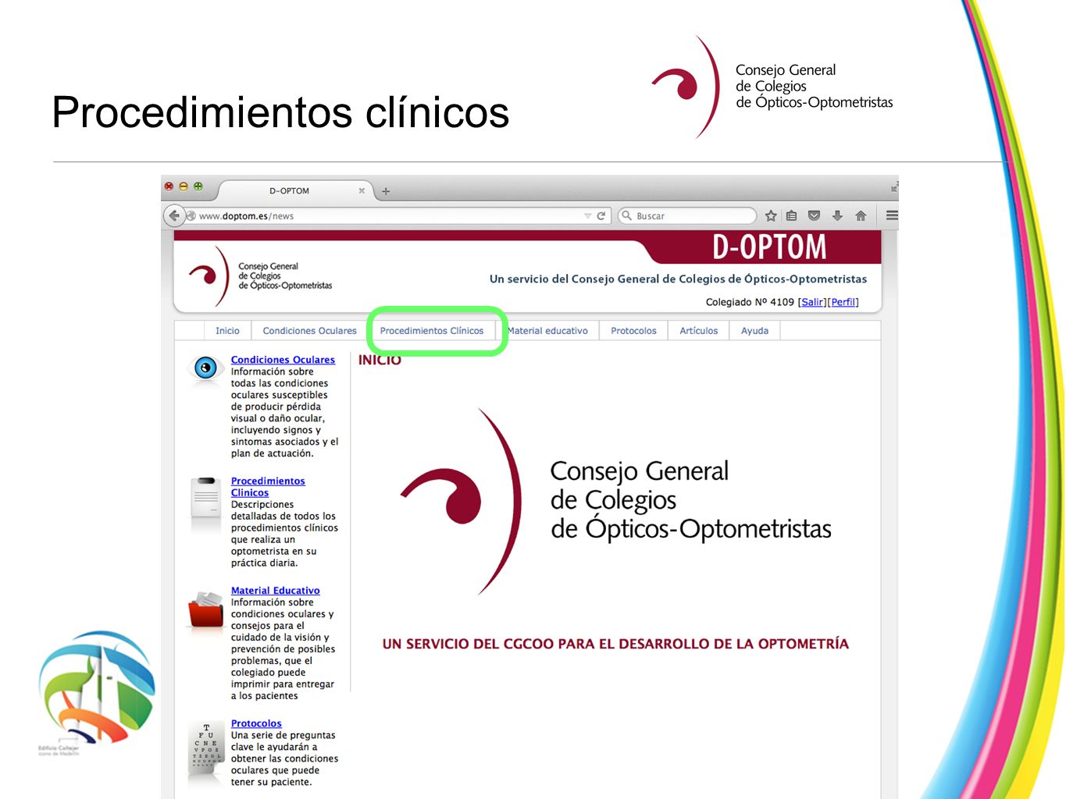Image resolution: width=1066 pixels, height=799 pixels.
Task: Click the Consejo General logo in site header
Action: click(x=261, y=276)
